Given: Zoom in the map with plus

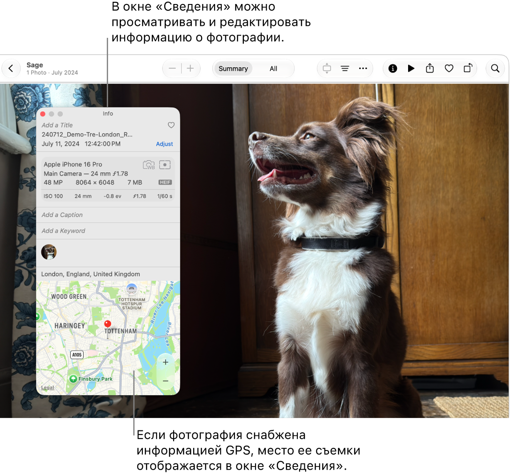Looking at the screenshot, I should pos(166,362).
